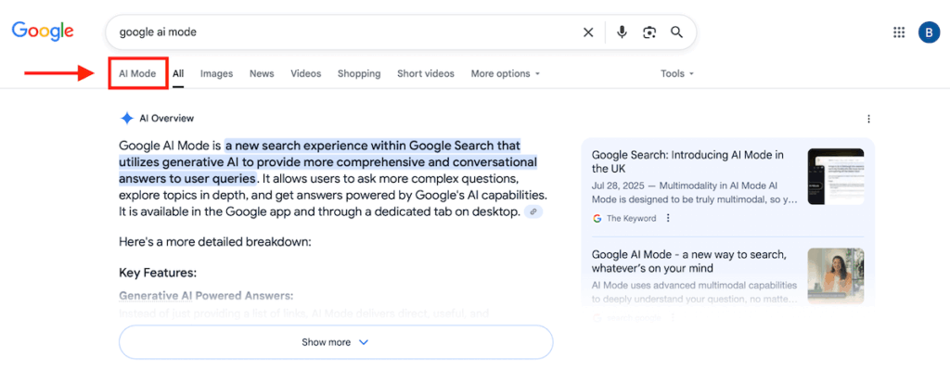
Task: Expand overview with Show more button
Action: pos(336,342)
